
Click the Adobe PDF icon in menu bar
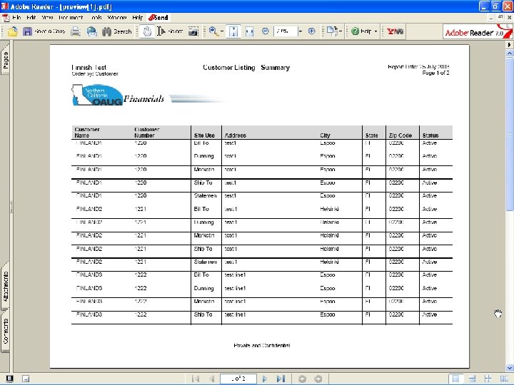tap(6, 18)
